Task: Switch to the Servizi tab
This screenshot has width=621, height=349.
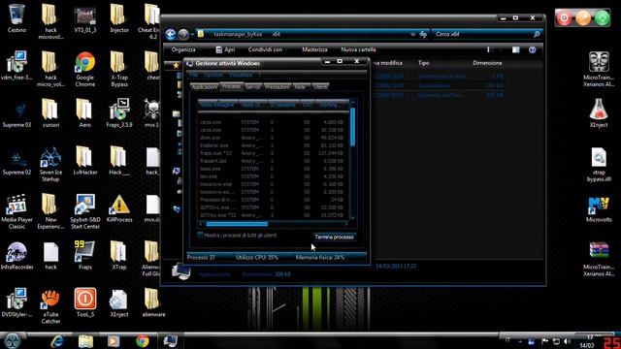Action: pyautogui.click(x=252, y=86)
